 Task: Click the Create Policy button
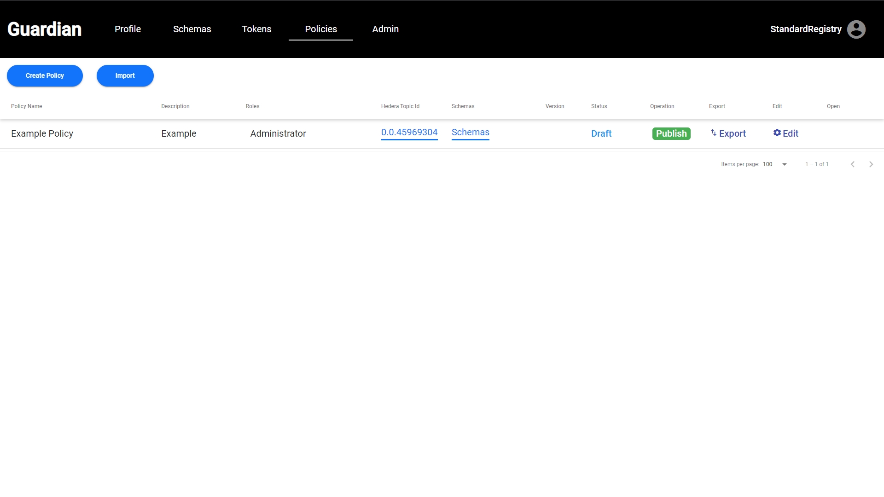pos(45,75)
